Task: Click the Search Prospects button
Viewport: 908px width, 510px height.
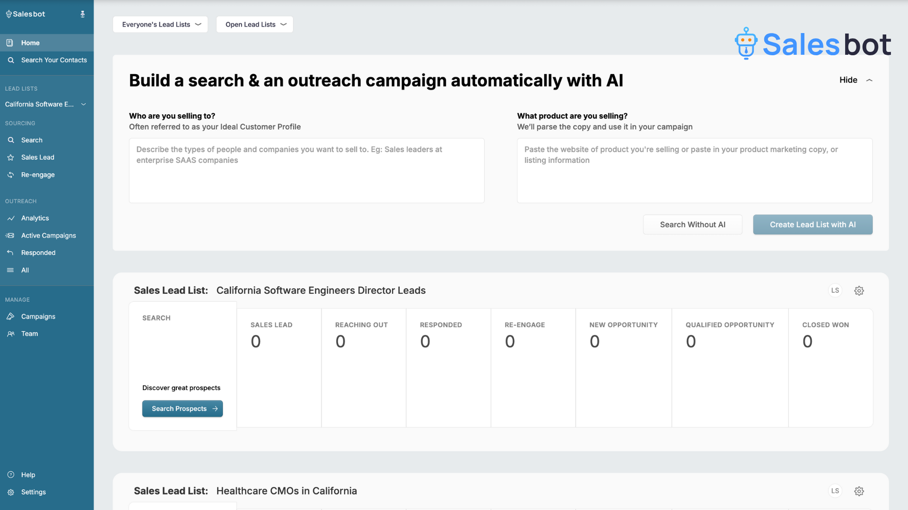Action: tap(182, 409)
